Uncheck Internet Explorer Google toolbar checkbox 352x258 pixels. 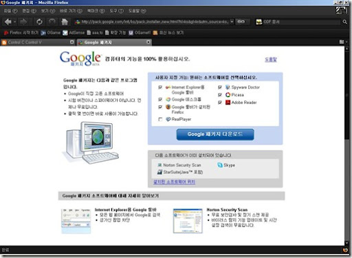[160, 87]
